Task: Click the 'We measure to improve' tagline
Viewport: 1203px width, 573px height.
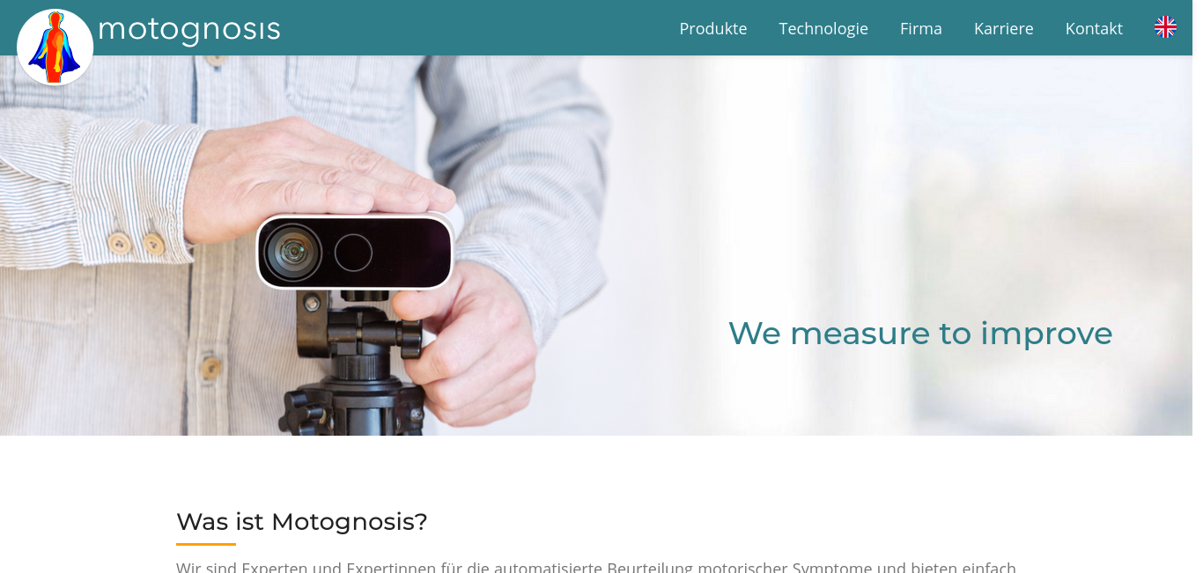Action: pos(920,333)
